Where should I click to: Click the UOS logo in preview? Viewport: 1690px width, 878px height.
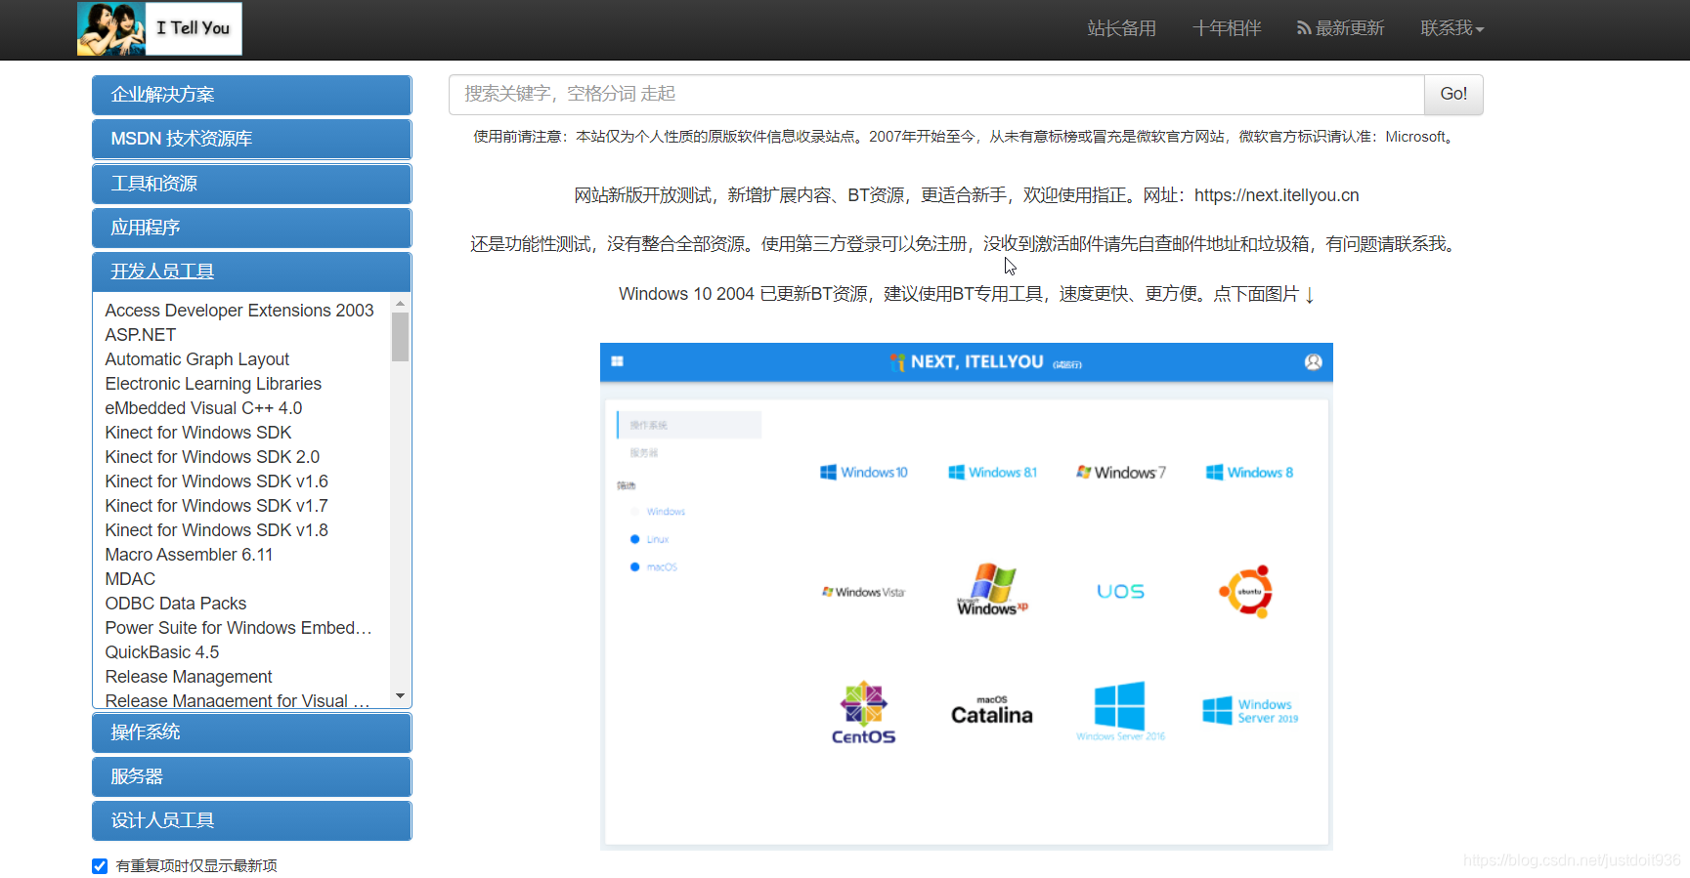pos(1121,592)
